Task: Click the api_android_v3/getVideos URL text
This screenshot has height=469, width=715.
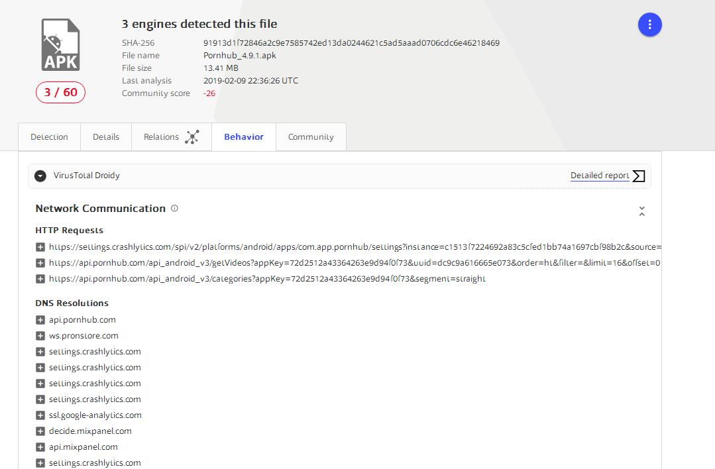Action: [355, 263]
